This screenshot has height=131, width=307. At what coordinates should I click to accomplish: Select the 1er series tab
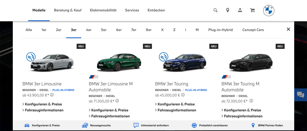44,30
